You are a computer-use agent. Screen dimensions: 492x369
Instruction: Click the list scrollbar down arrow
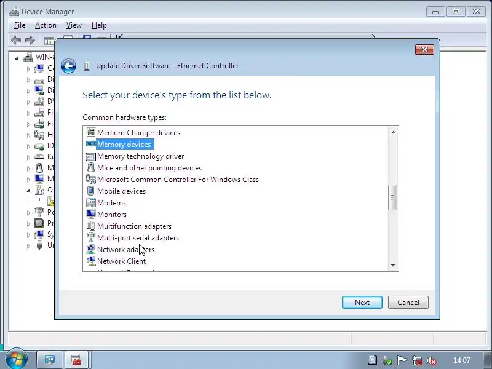point(393,266)
